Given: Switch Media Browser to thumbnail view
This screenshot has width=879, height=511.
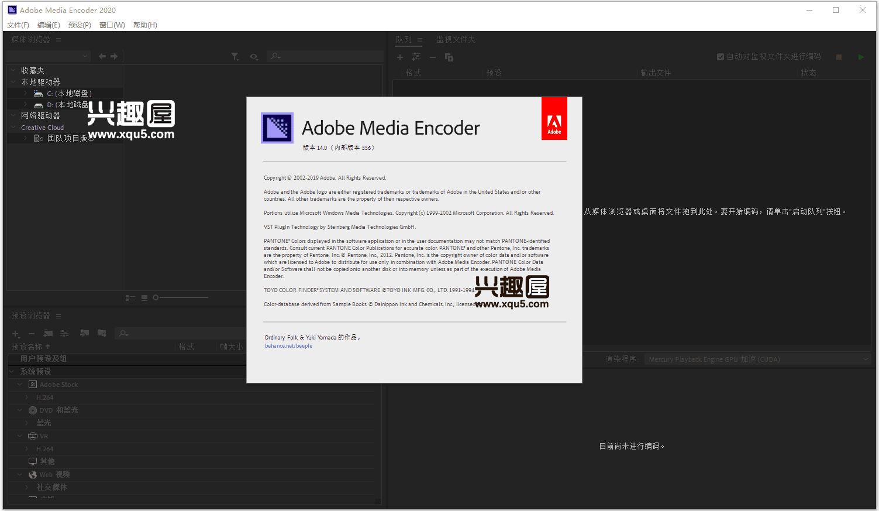Looking at the screenshot, I should click(x=144, y=298).
